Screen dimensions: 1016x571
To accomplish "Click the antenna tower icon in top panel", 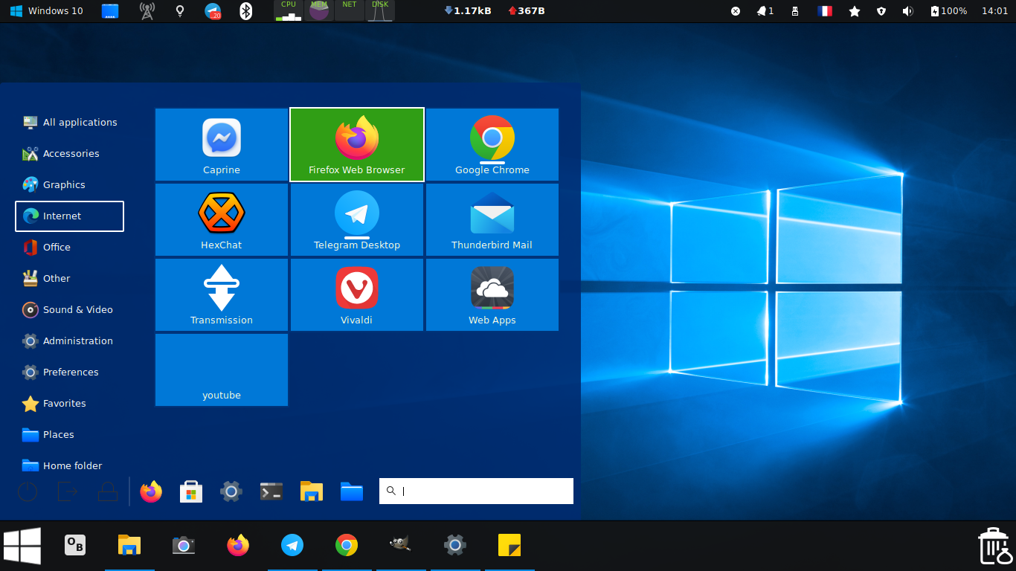I will [147, 11].
